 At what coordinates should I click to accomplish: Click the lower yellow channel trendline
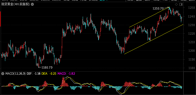[x=154, y=39]
